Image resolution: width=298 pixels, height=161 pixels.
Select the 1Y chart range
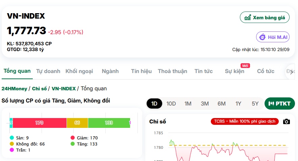(x=238, y=103)
